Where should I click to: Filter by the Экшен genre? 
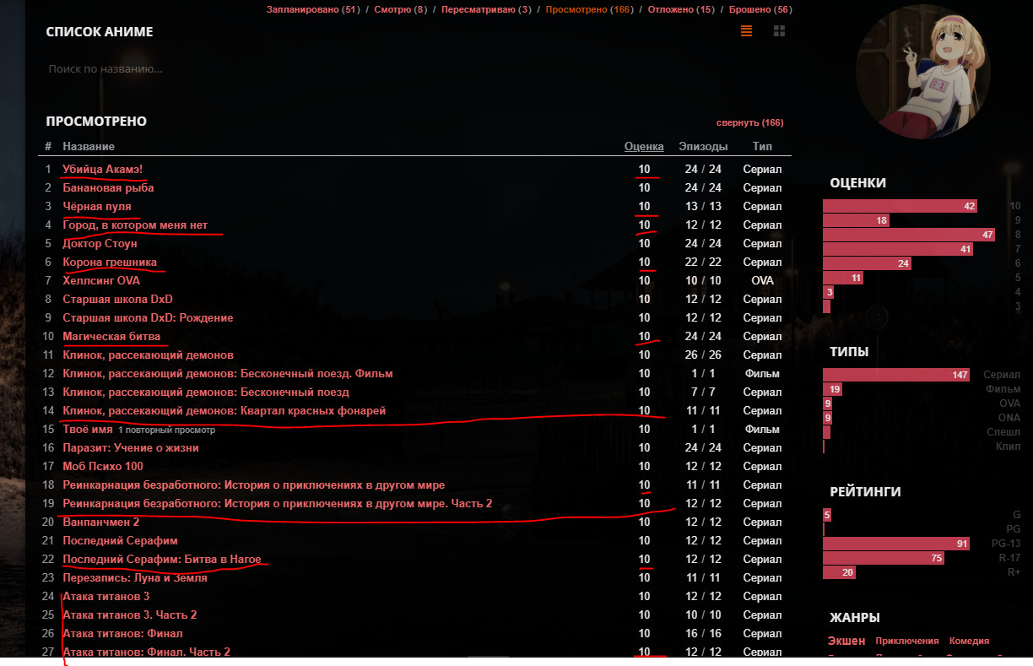(846, 641)
